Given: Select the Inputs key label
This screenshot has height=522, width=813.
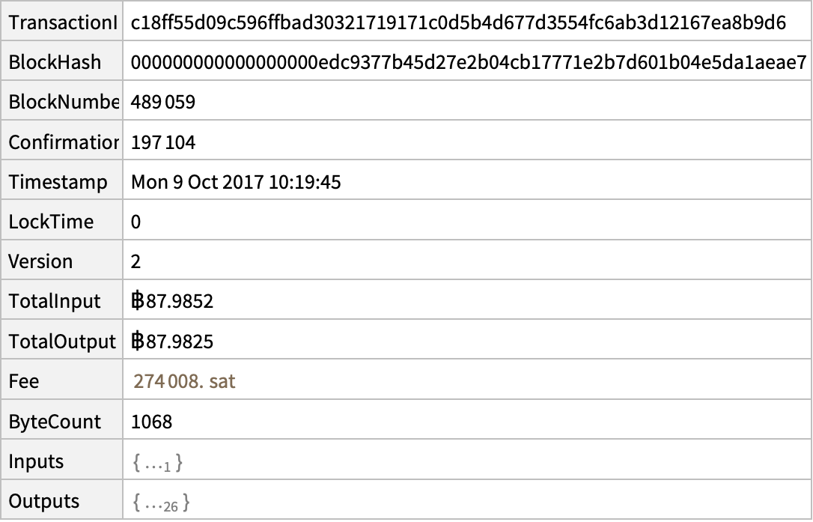Looking at the screenshot, I should [36, 462].
